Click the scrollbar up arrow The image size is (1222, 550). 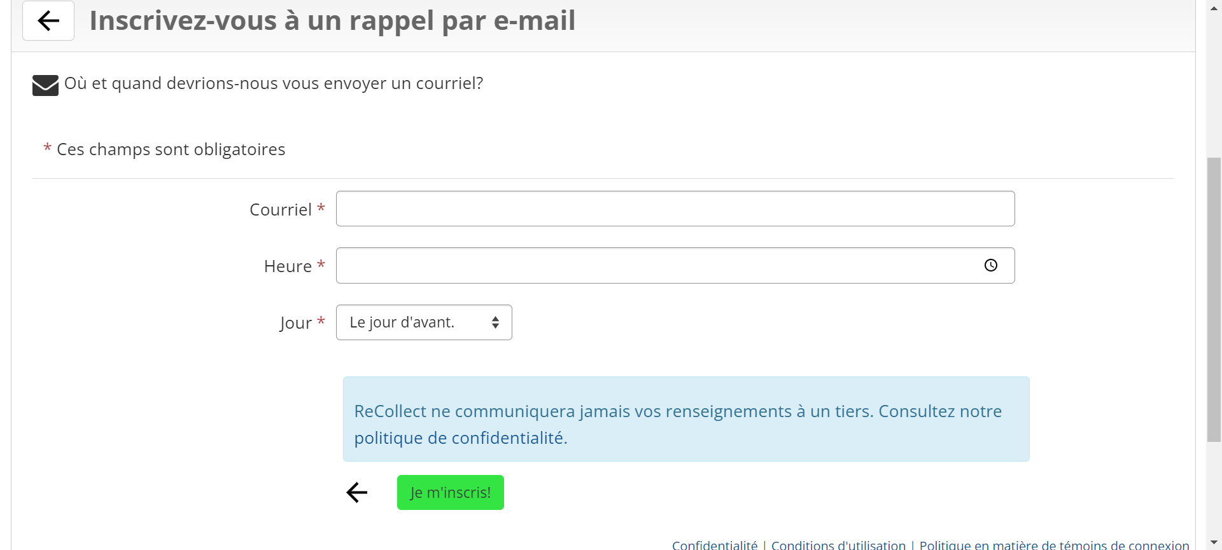(x=1214, y=7)
